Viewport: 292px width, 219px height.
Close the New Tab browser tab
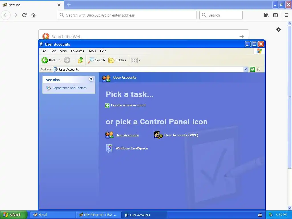[59, 5]
